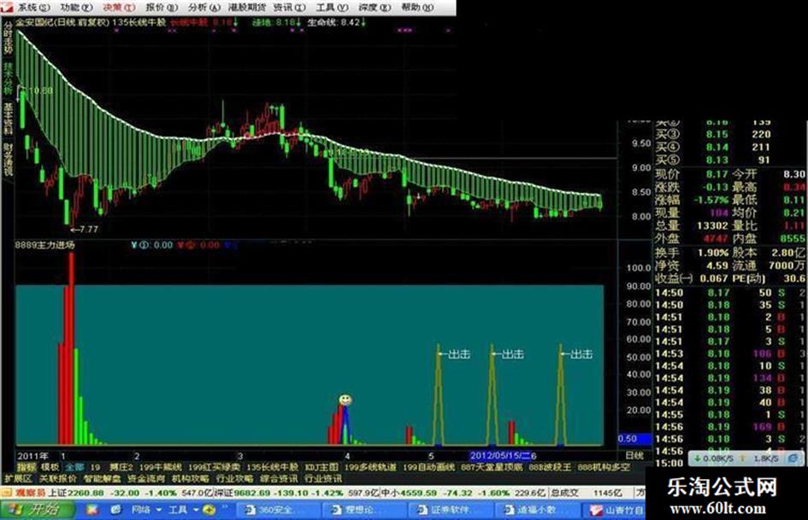The height and width of the screenshot is (520, 808).
Task: Click the 0.50 blue axis value box
Action: point(634,439)
